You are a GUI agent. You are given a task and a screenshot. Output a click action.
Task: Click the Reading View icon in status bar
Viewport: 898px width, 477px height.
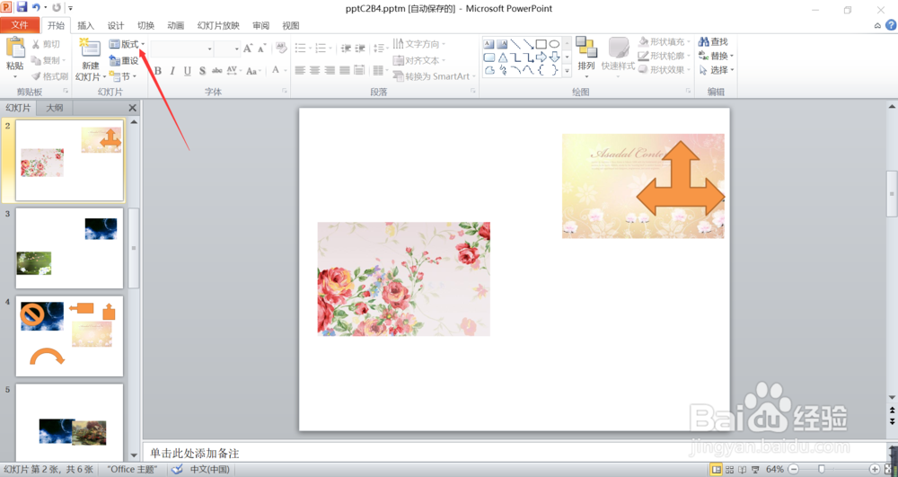click(x=743, y=469)
